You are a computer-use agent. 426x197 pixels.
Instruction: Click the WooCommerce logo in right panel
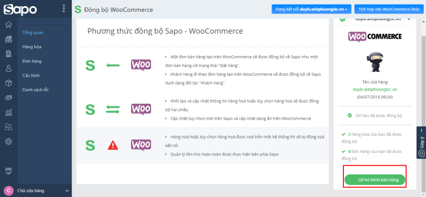click(375, 36)
